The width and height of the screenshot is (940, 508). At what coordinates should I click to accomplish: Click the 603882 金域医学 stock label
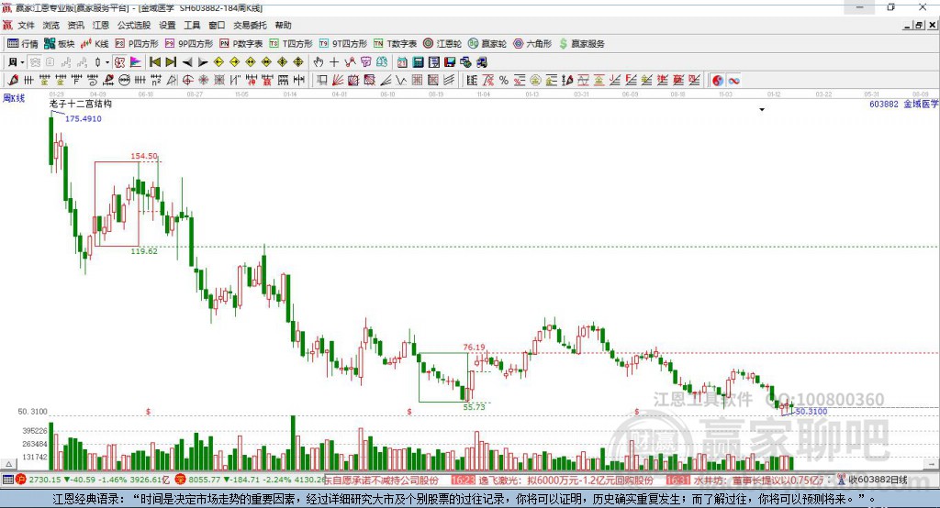click(x=903, y=104)
